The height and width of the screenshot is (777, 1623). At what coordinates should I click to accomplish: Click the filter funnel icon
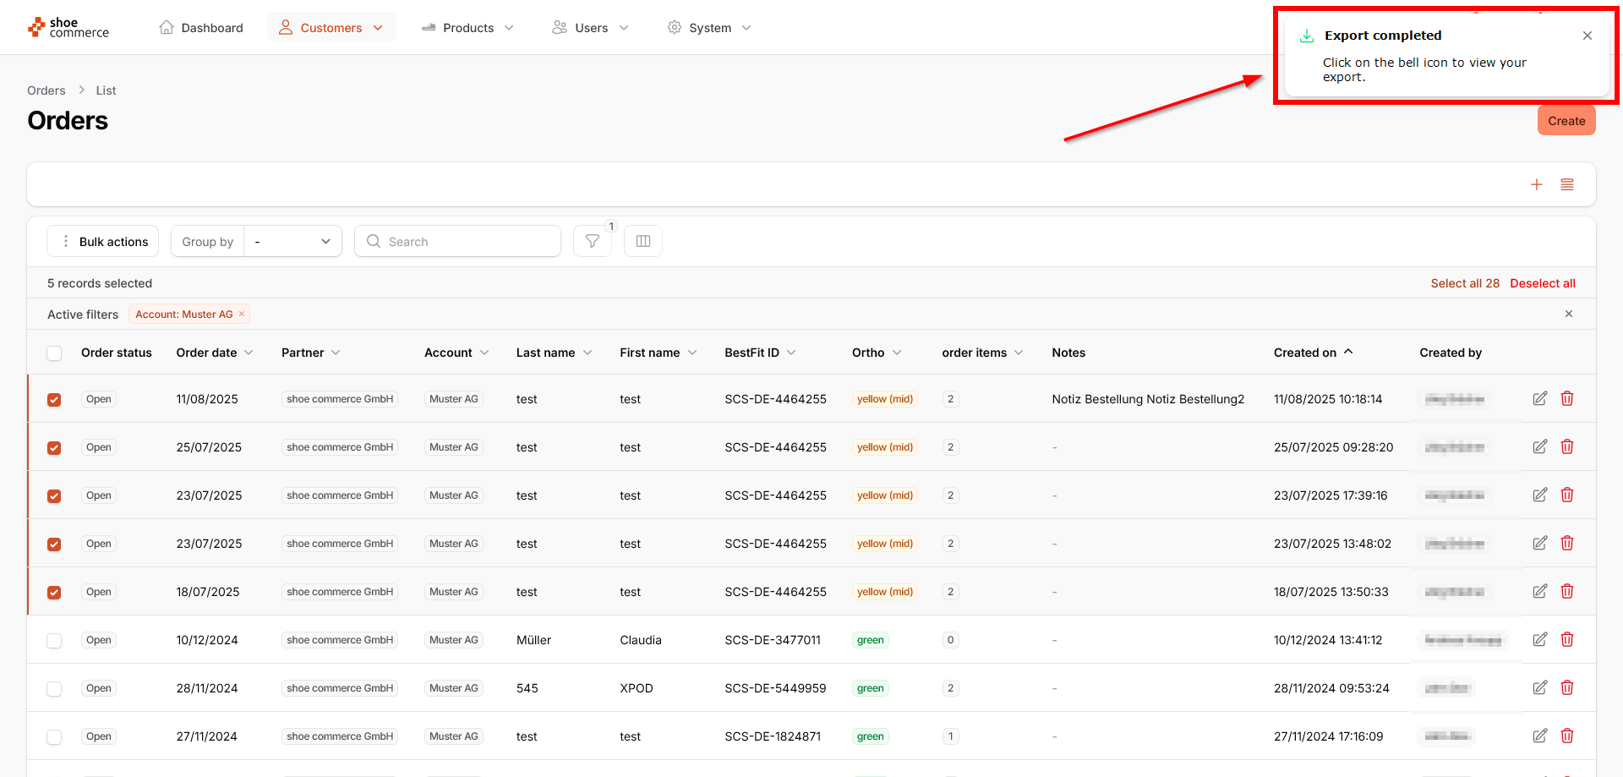pyautogui.click(x=593, y=242)
